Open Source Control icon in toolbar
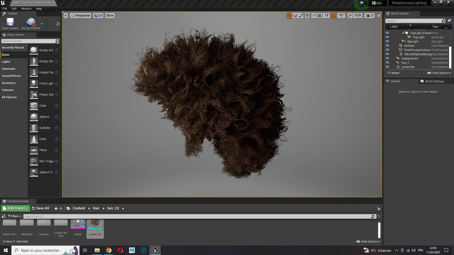The width and height of the screenshot is (454, 255). tap(31, 22)
